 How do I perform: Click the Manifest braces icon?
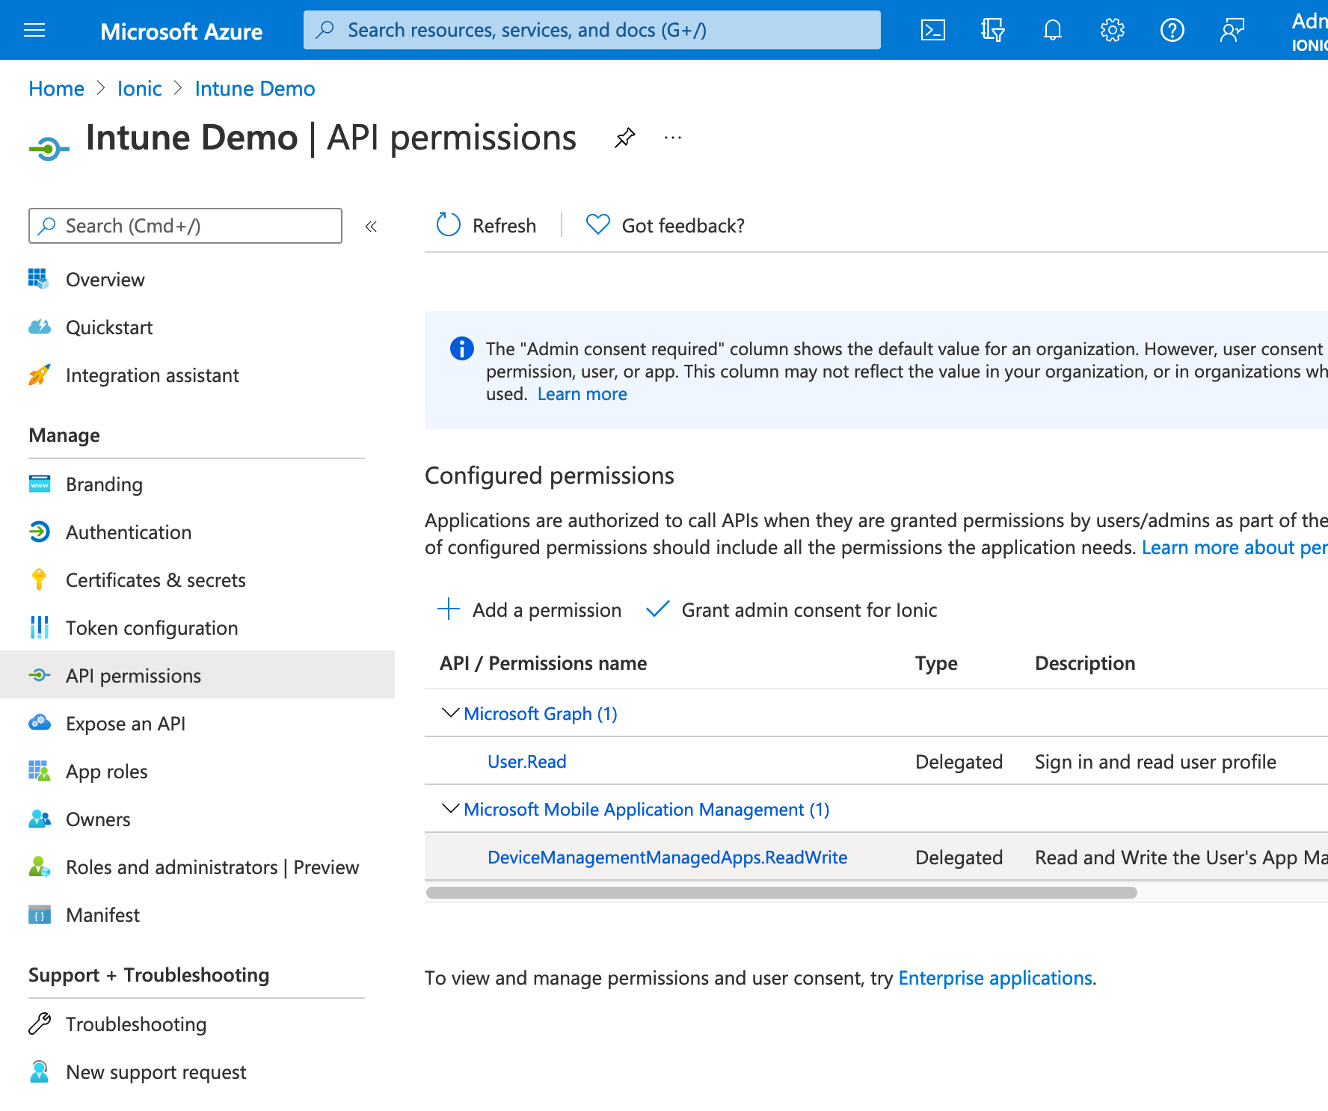39,914
